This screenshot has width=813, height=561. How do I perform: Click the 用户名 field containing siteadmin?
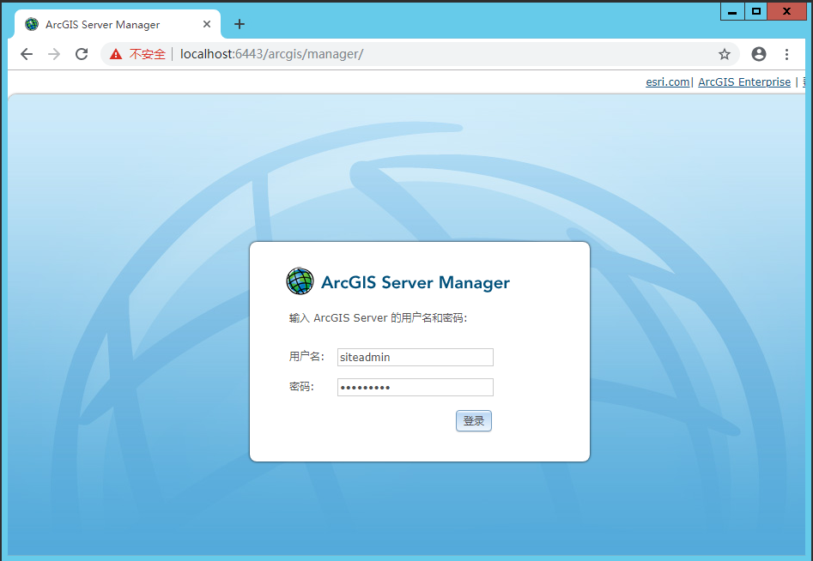tap(416, 358)
